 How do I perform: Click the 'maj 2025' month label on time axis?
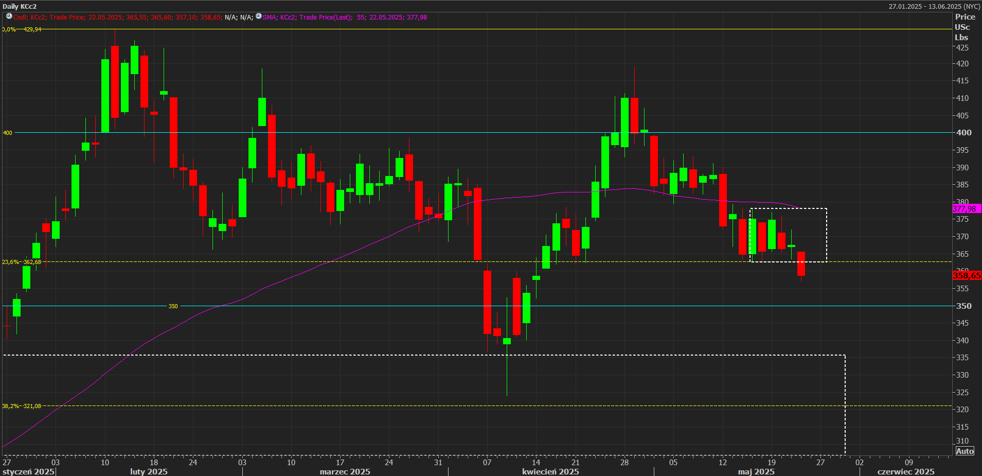(756, 471)
